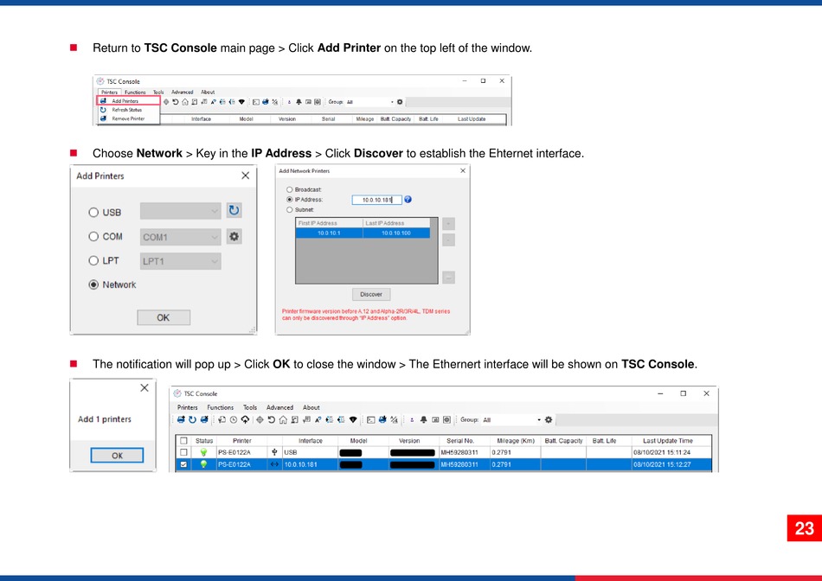This screenshot has width=822, height=581.
Task: Open COM port settings gear in Add Printers
Action: pyautogui.click(x=234, y=237)
